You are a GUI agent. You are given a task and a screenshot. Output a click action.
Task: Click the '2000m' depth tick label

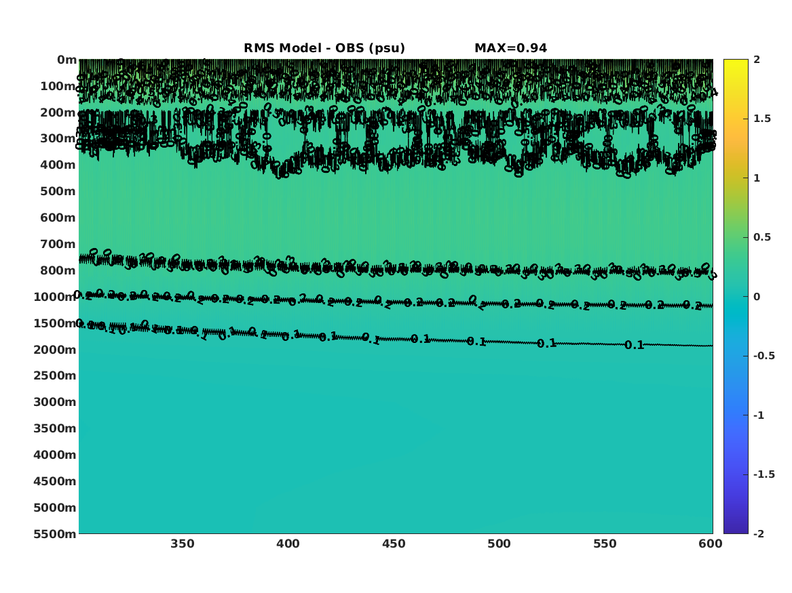tap(54, 350)
